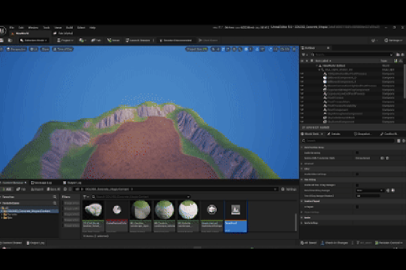Select the highlighted blue level asset thumbnail
The image size is (406, 270).
236,216
